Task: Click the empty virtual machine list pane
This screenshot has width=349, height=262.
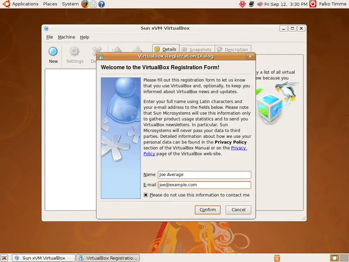Action: (x=71, y=140)
